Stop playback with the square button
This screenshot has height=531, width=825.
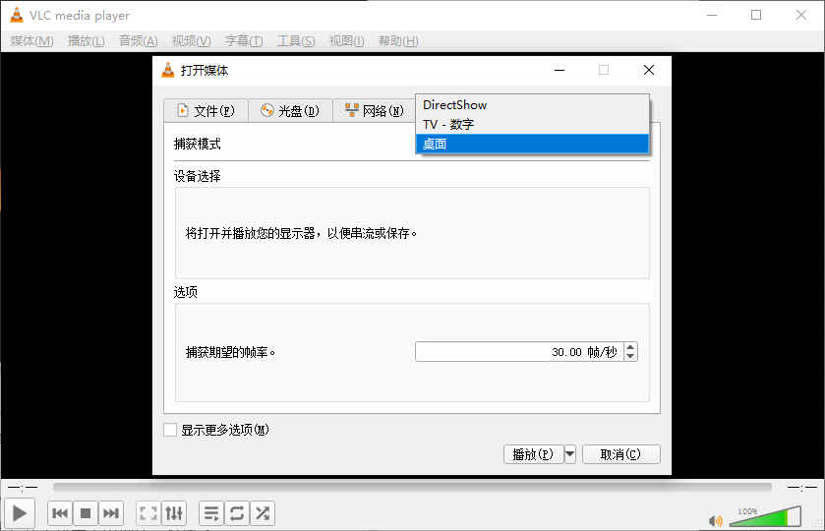click(86, 513)
